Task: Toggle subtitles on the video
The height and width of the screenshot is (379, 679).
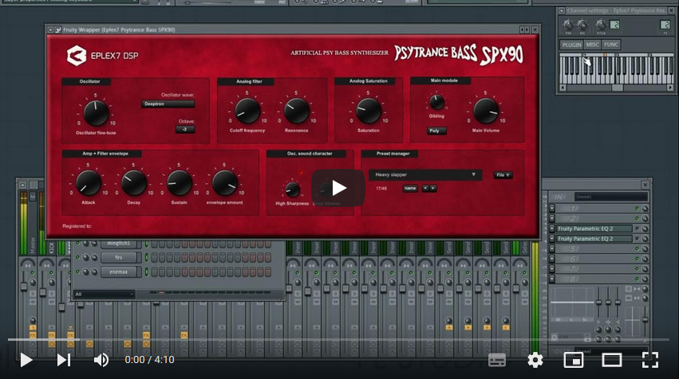Action: click(497, 360)
